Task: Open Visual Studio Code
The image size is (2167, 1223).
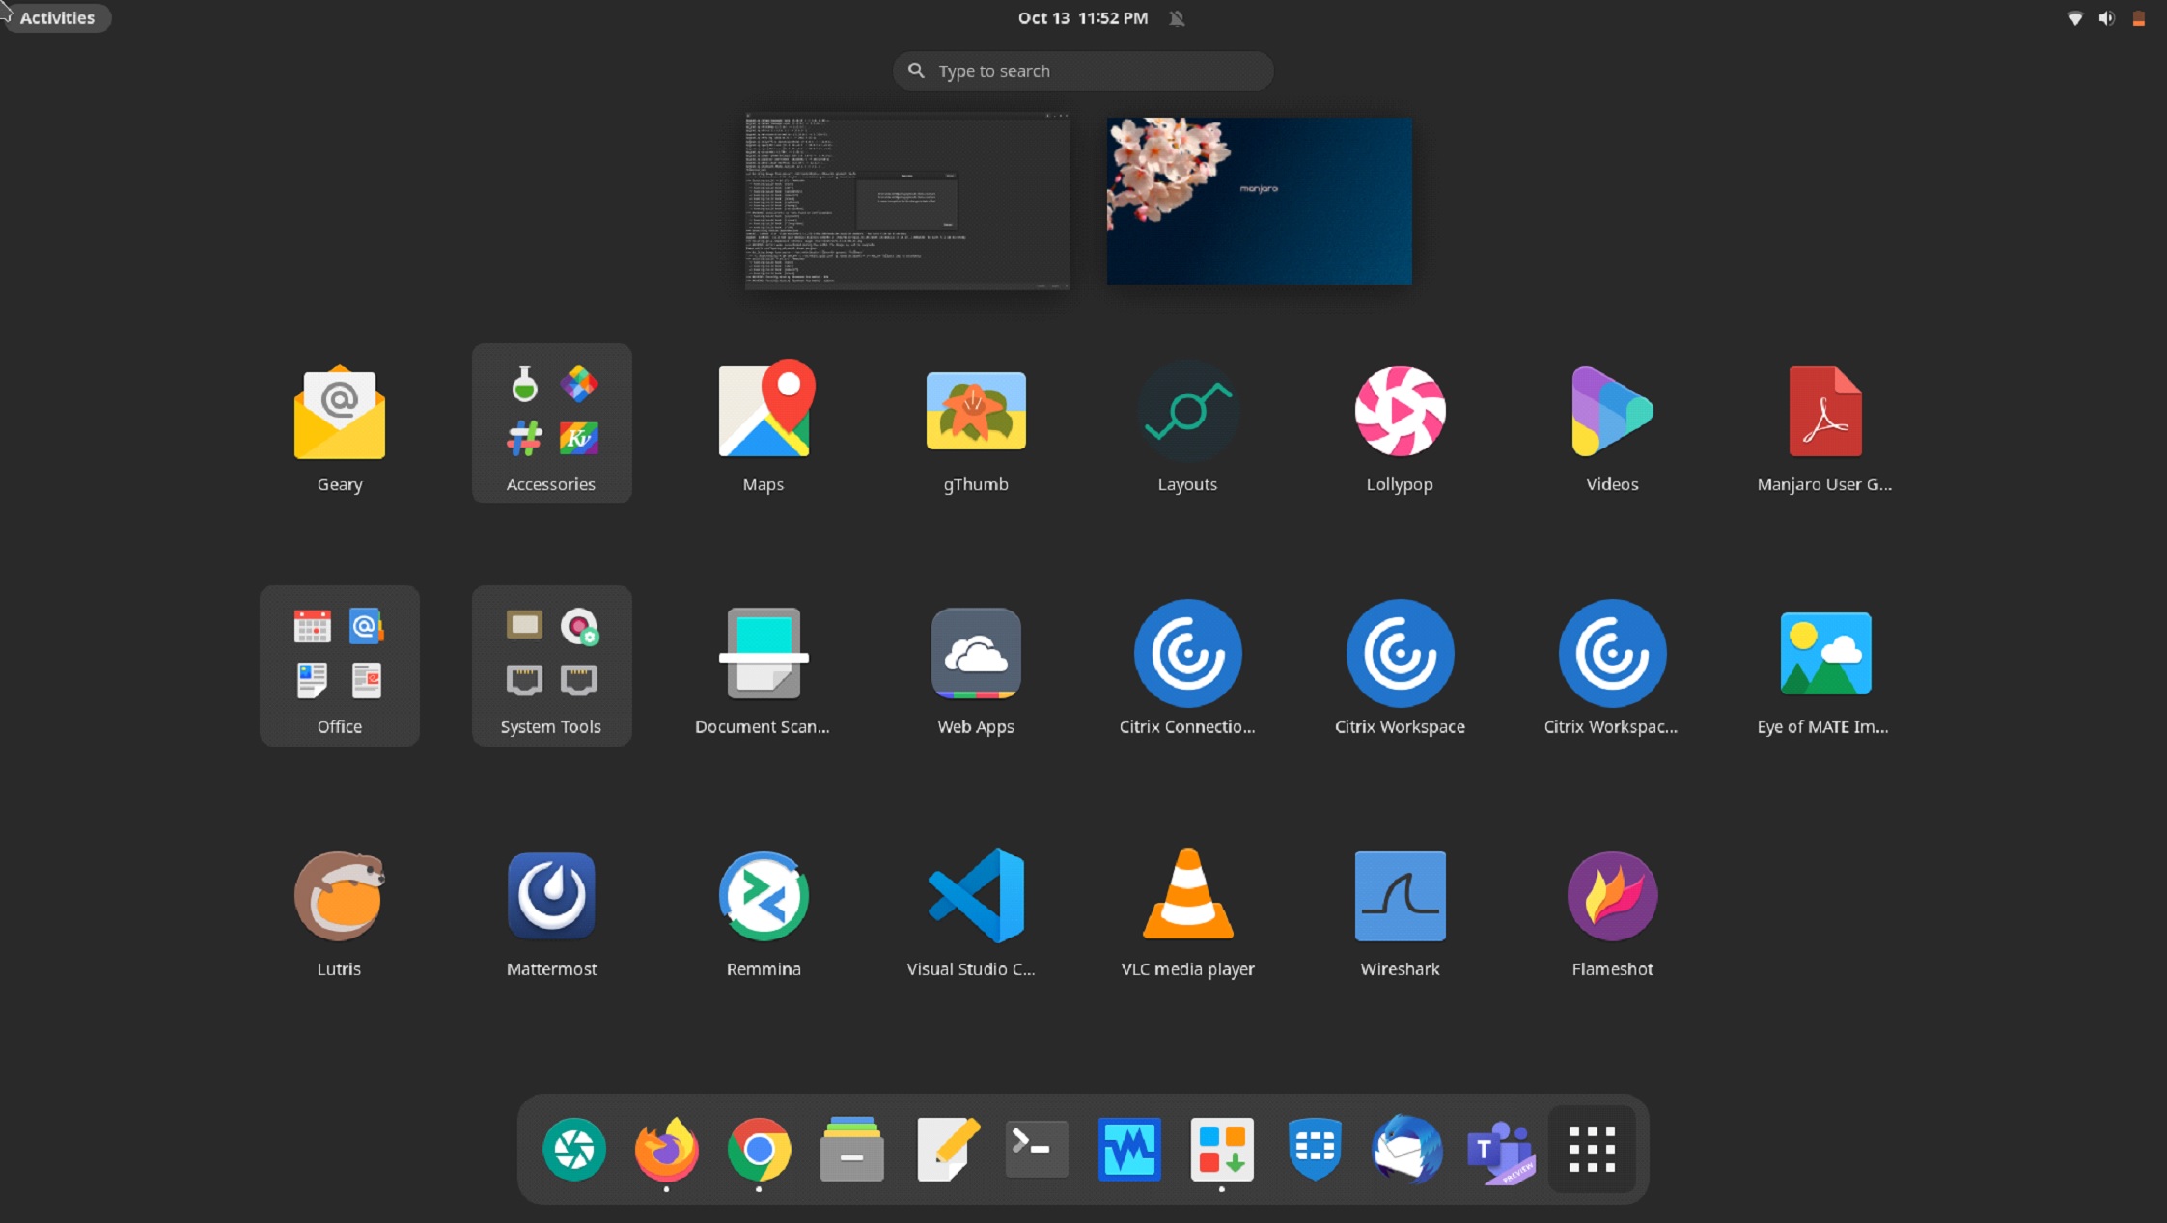Action: pyautogui.click(x=975, y=897)
